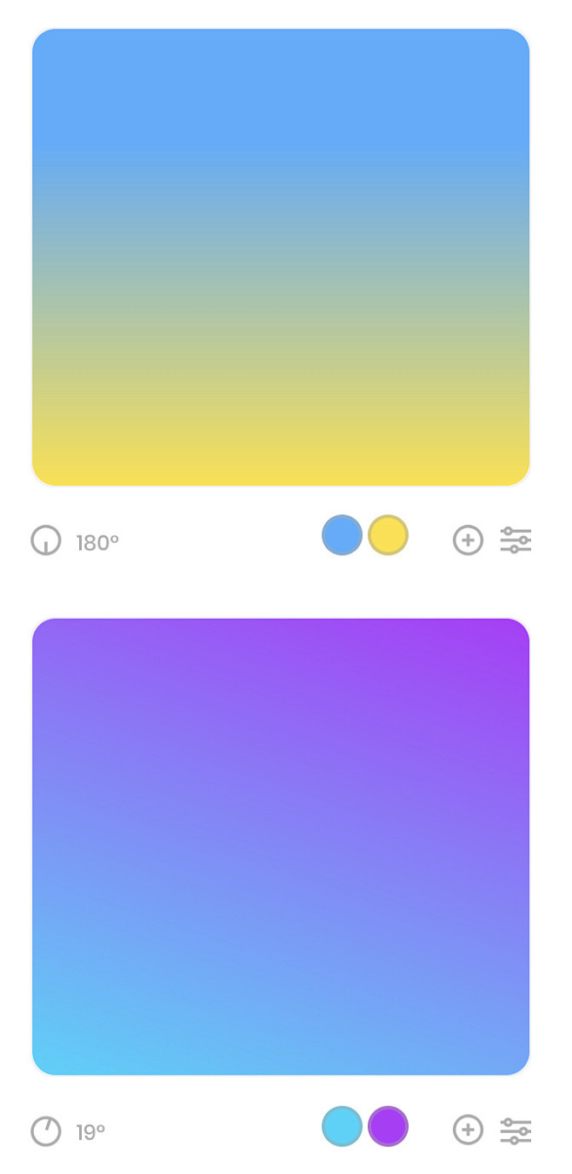Screen dimensions: 572x1174
Task: Select the yellow color swatch
Action: [x=388, y=535]
